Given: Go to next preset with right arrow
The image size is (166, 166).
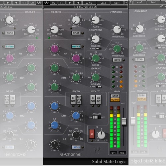Looking at the screenshot, I should coord(78,3).
